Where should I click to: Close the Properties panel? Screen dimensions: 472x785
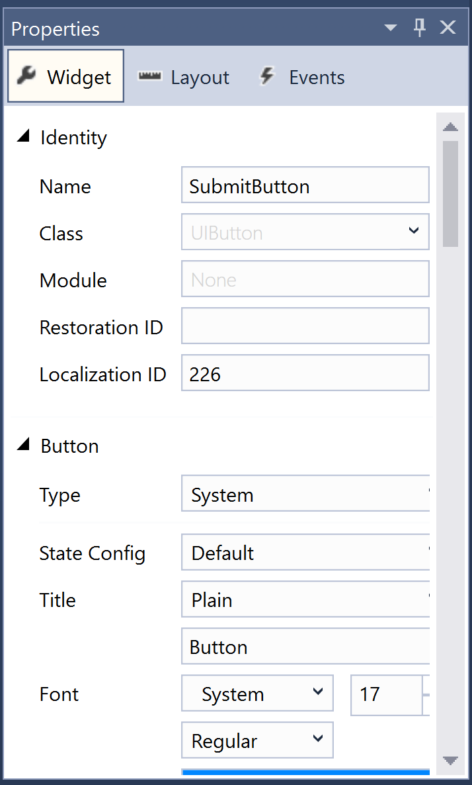coord(448,28)
